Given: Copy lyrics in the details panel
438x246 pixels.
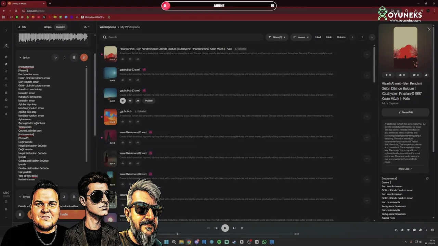Looking at the screenshot, I should click(427, 178).
